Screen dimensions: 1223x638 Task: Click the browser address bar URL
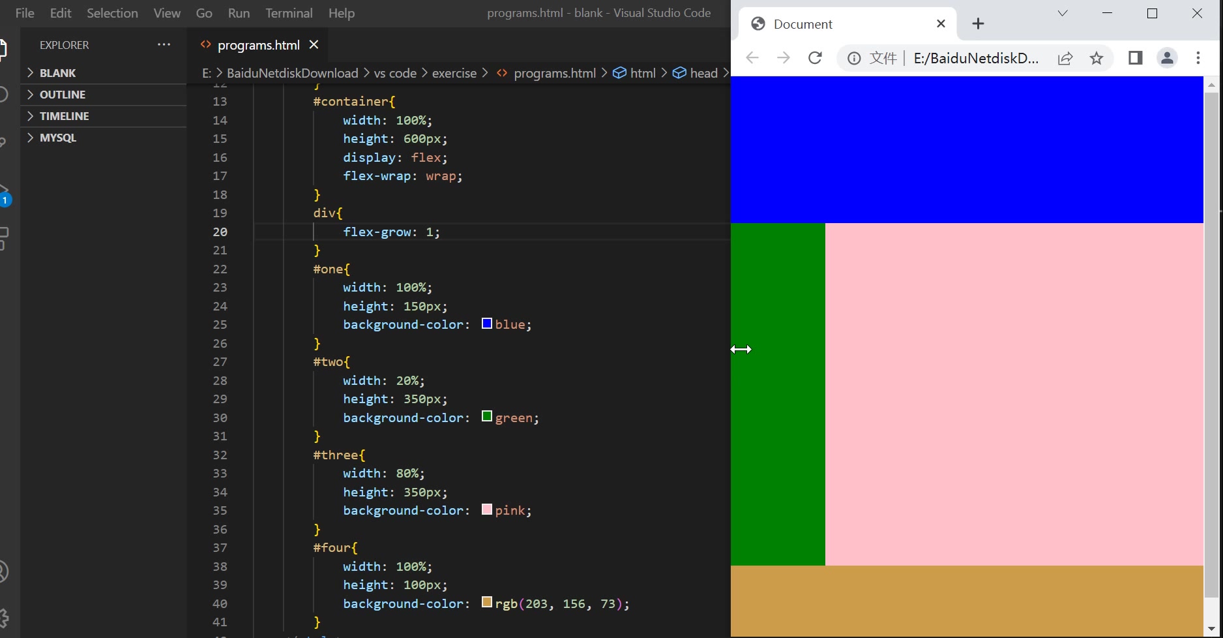976,58
